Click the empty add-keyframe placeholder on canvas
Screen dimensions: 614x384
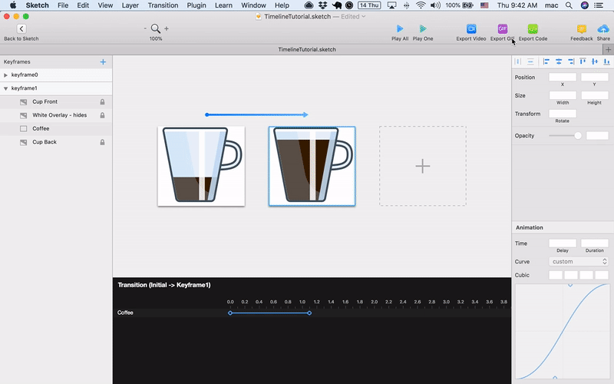[422, 166]
